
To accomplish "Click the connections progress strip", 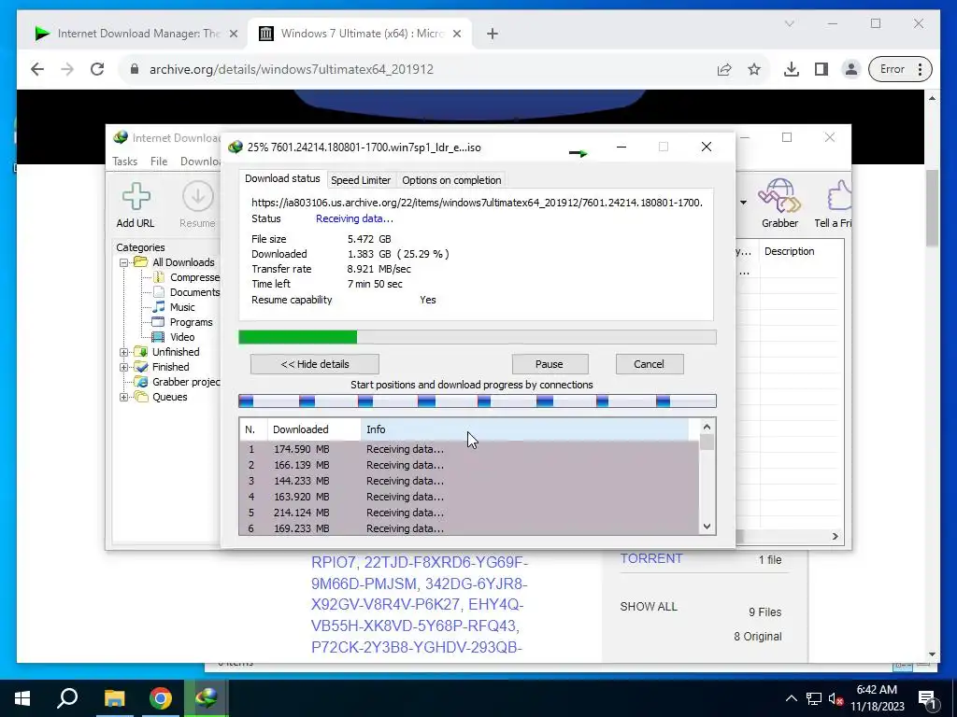I will [x=478, y=401].
